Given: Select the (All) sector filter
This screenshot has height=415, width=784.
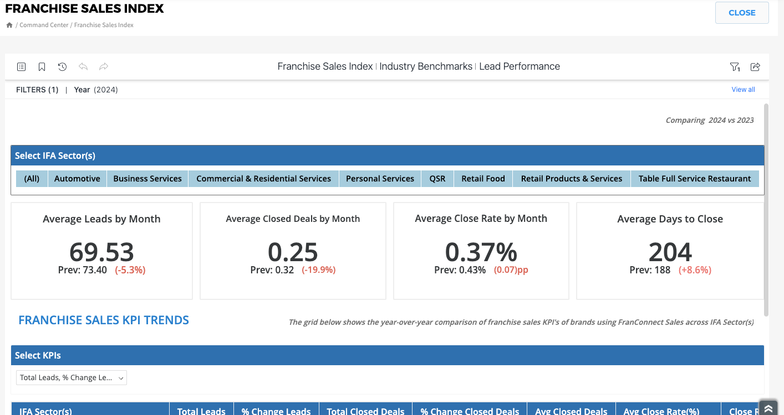Looking at the screenshot, I should (x=32, y=179).
